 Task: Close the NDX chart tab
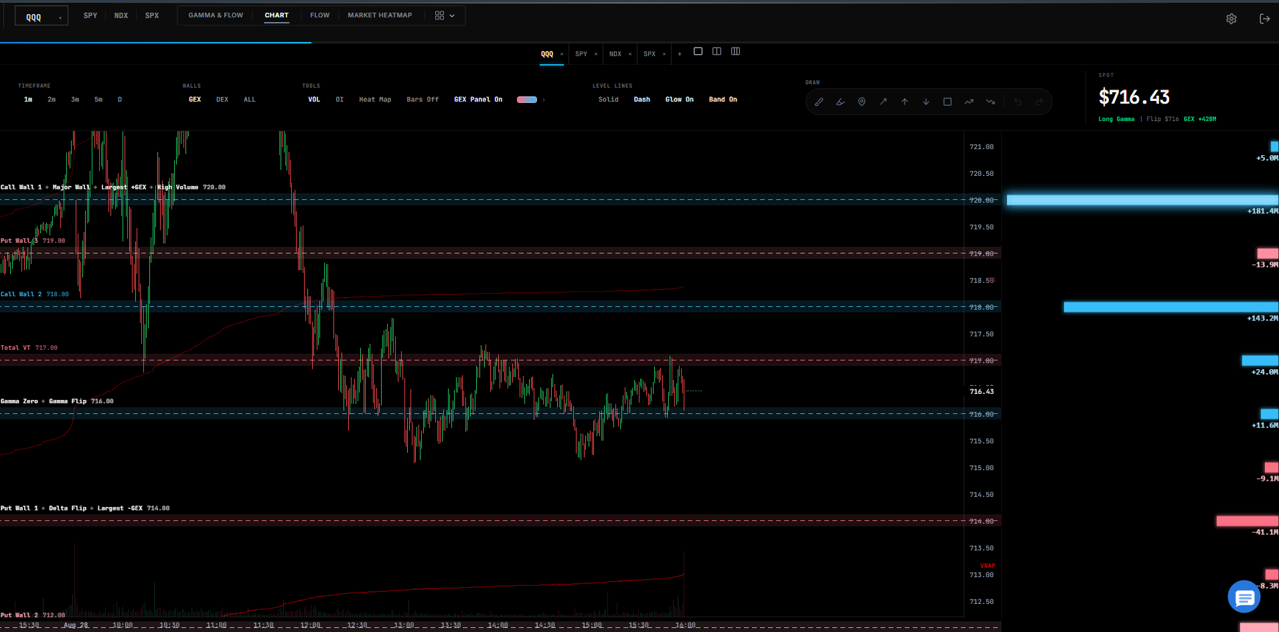[630, 54]
